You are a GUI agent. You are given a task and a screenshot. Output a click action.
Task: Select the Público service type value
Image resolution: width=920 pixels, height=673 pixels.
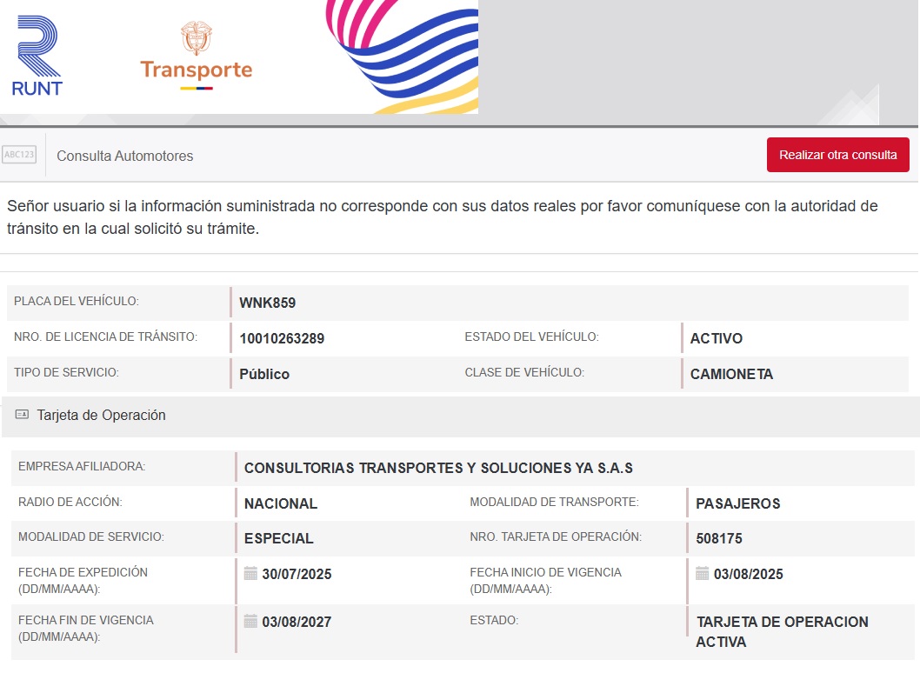pos(264,375)
